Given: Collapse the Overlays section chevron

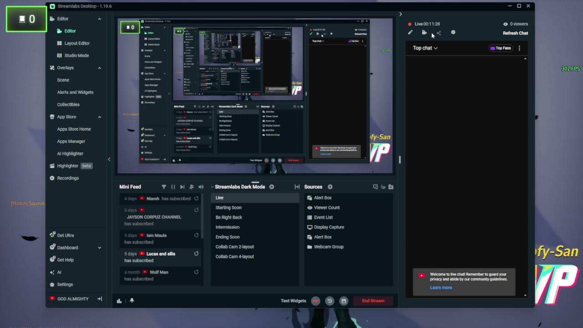Looking at the screenshot, I should pyautogui.click(x=100, y=68).
